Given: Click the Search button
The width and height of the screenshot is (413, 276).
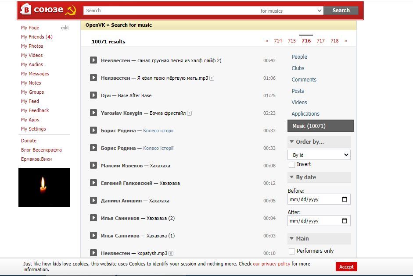Looking at the screenshot, I should coord(341,11).
